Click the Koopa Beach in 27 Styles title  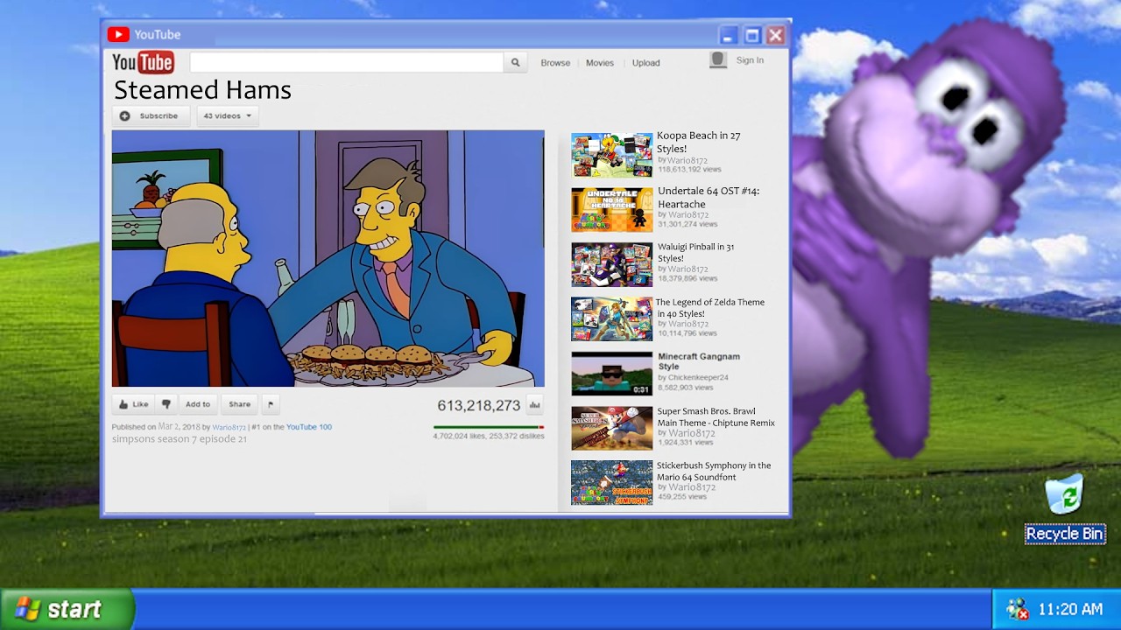pyautogui.click(x=699, y=142)
